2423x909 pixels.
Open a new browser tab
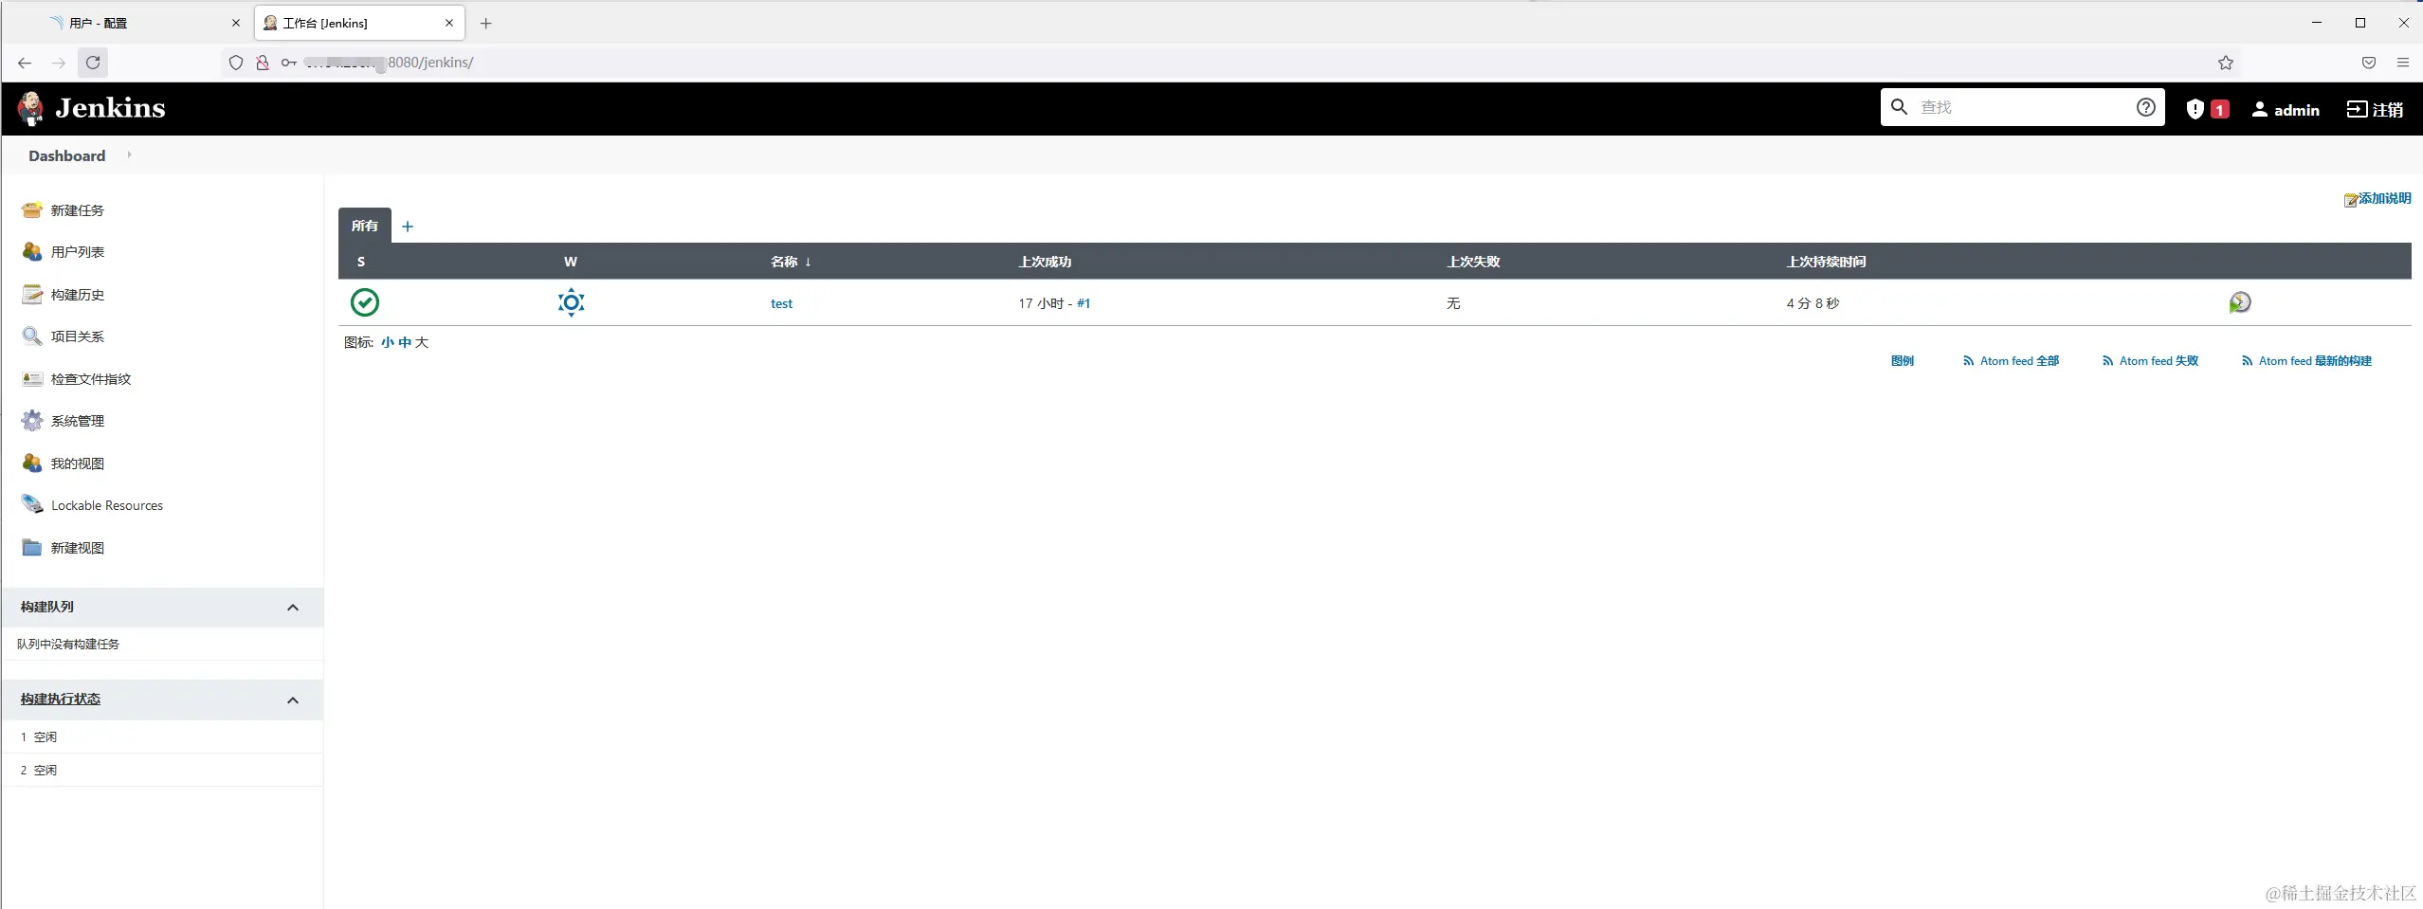click(486, 23)
